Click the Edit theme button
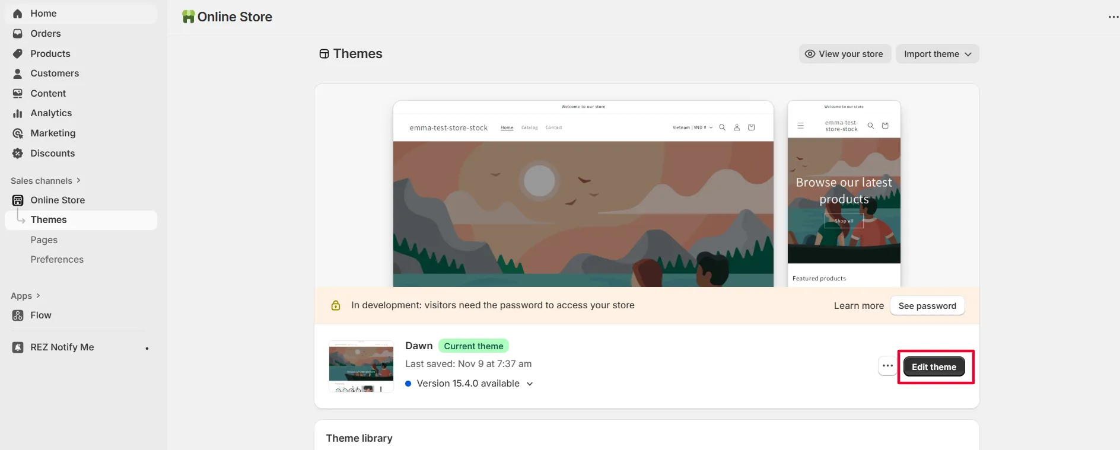Image resolution: width=1120 pixels, height=450 pixels. [934, 367]
